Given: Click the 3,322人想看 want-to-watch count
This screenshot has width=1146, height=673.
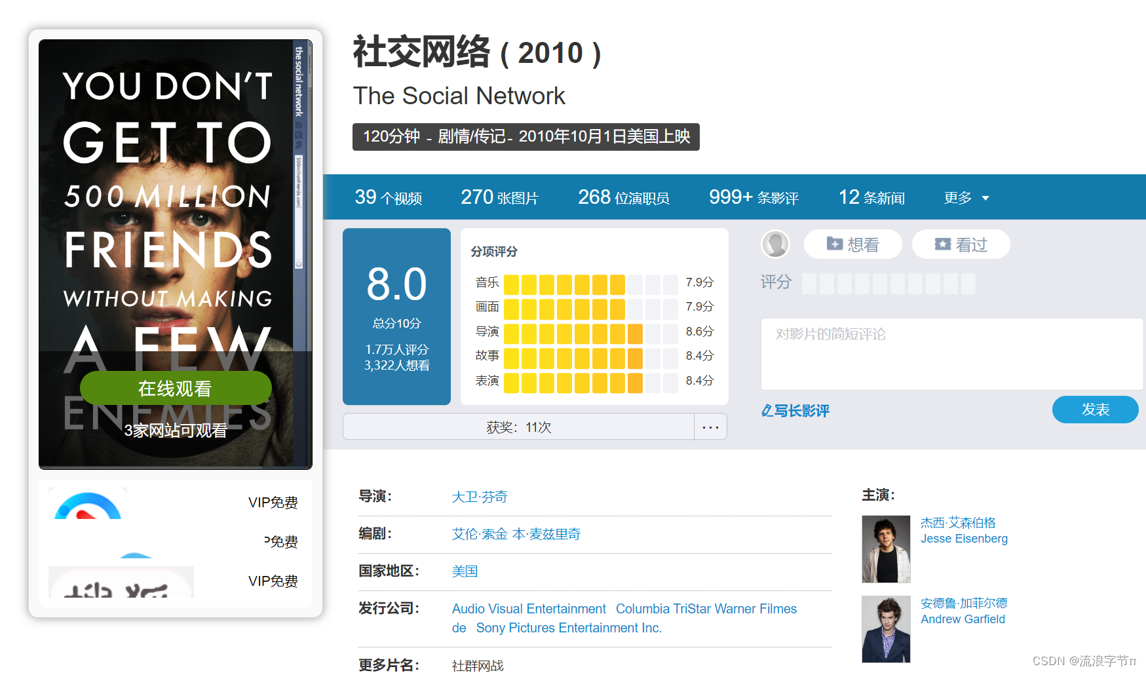Looking at the screenshot, I should pyautogui.click(x=397, y=365).
